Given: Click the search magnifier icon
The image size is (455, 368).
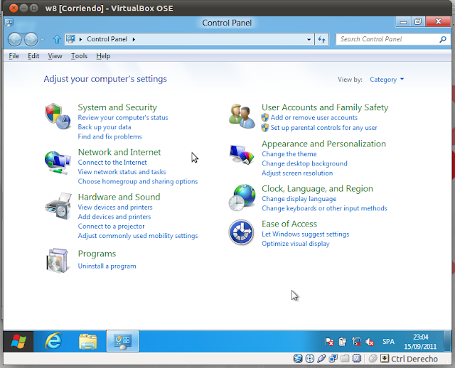Looking at the screenshot, I should (x=443, y=39).
